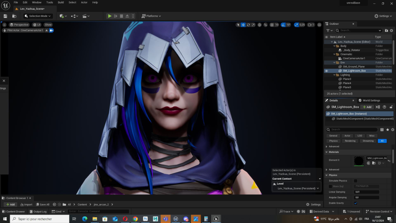396x223 pixels.
Task: Click the Element 0 material thumbnail
Action: pyautogui.click(x=358, y=161)
